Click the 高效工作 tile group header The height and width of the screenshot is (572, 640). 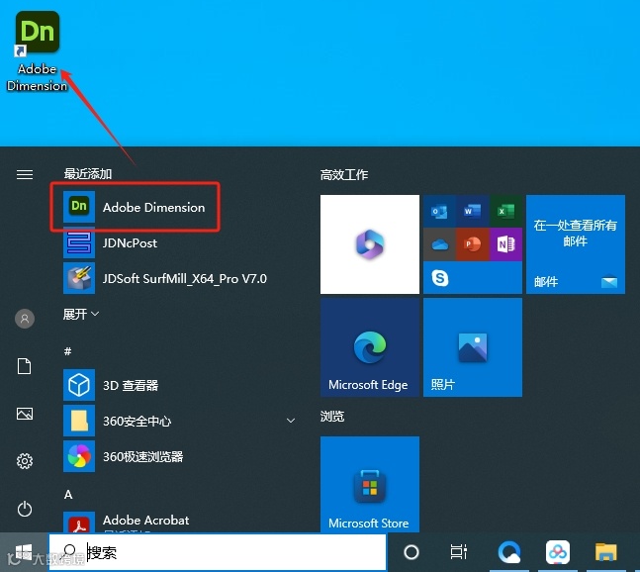coord(344,175)
